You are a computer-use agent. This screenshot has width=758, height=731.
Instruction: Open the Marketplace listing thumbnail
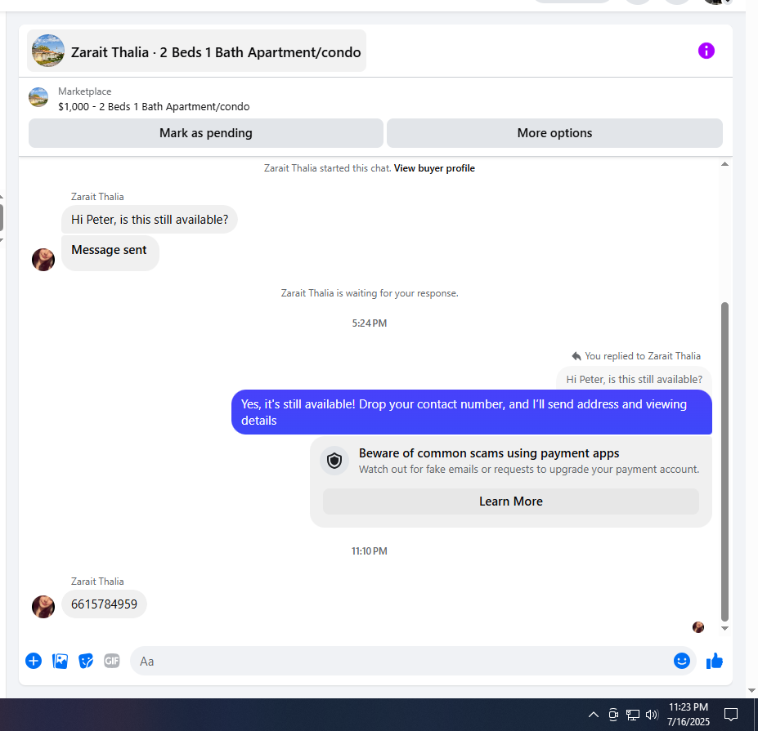click(x=38, y=97)
